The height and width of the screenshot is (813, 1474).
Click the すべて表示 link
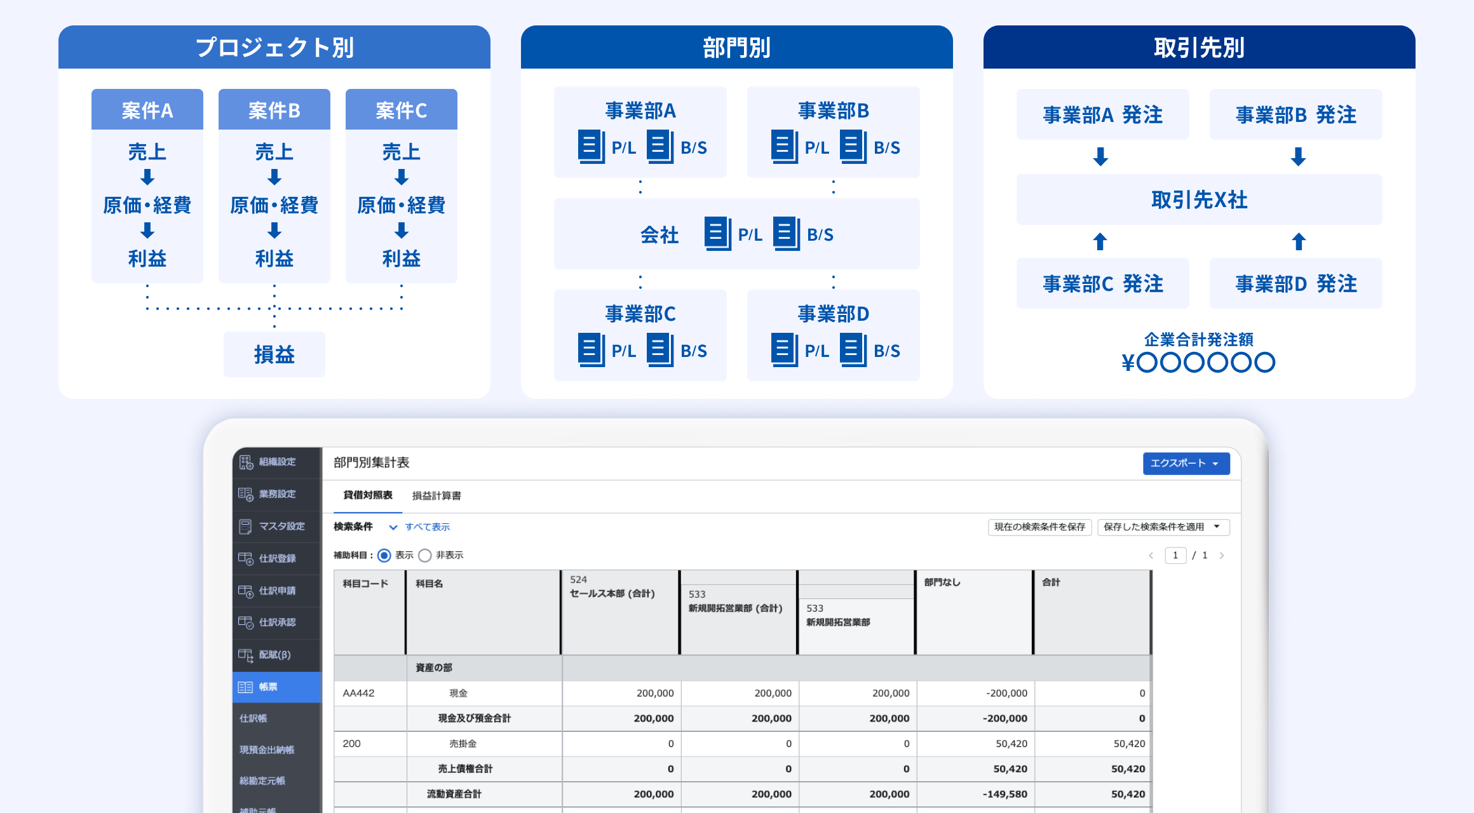point(427,527)
